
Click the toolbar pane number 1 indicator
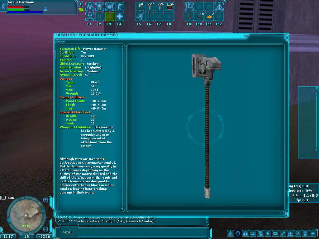point(81,4)
